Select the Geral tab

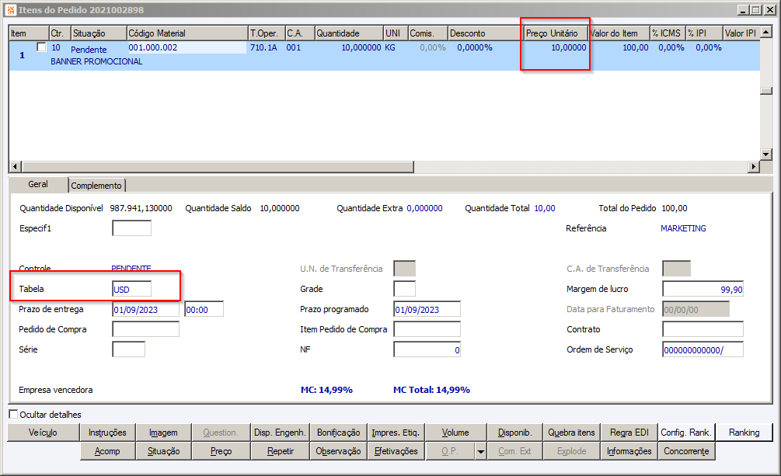[x=38, y=184]
